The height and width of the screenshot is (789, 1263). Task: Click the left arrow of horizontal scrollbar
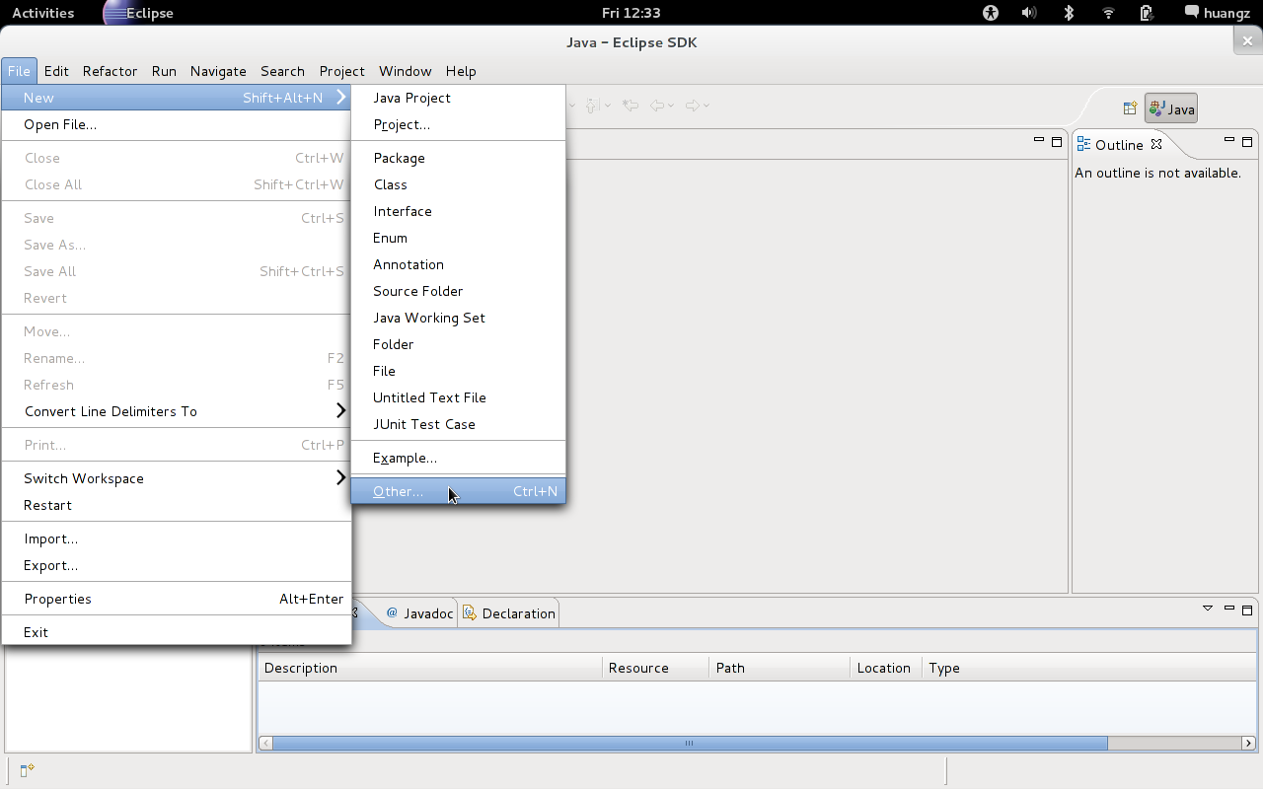265,744
